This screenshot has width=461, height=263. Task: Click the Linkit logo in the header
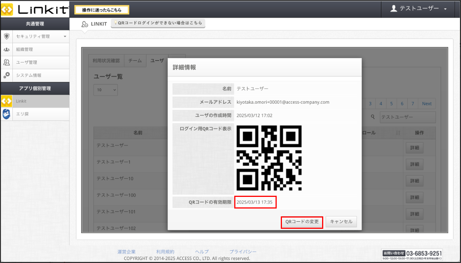click(35, 9)
